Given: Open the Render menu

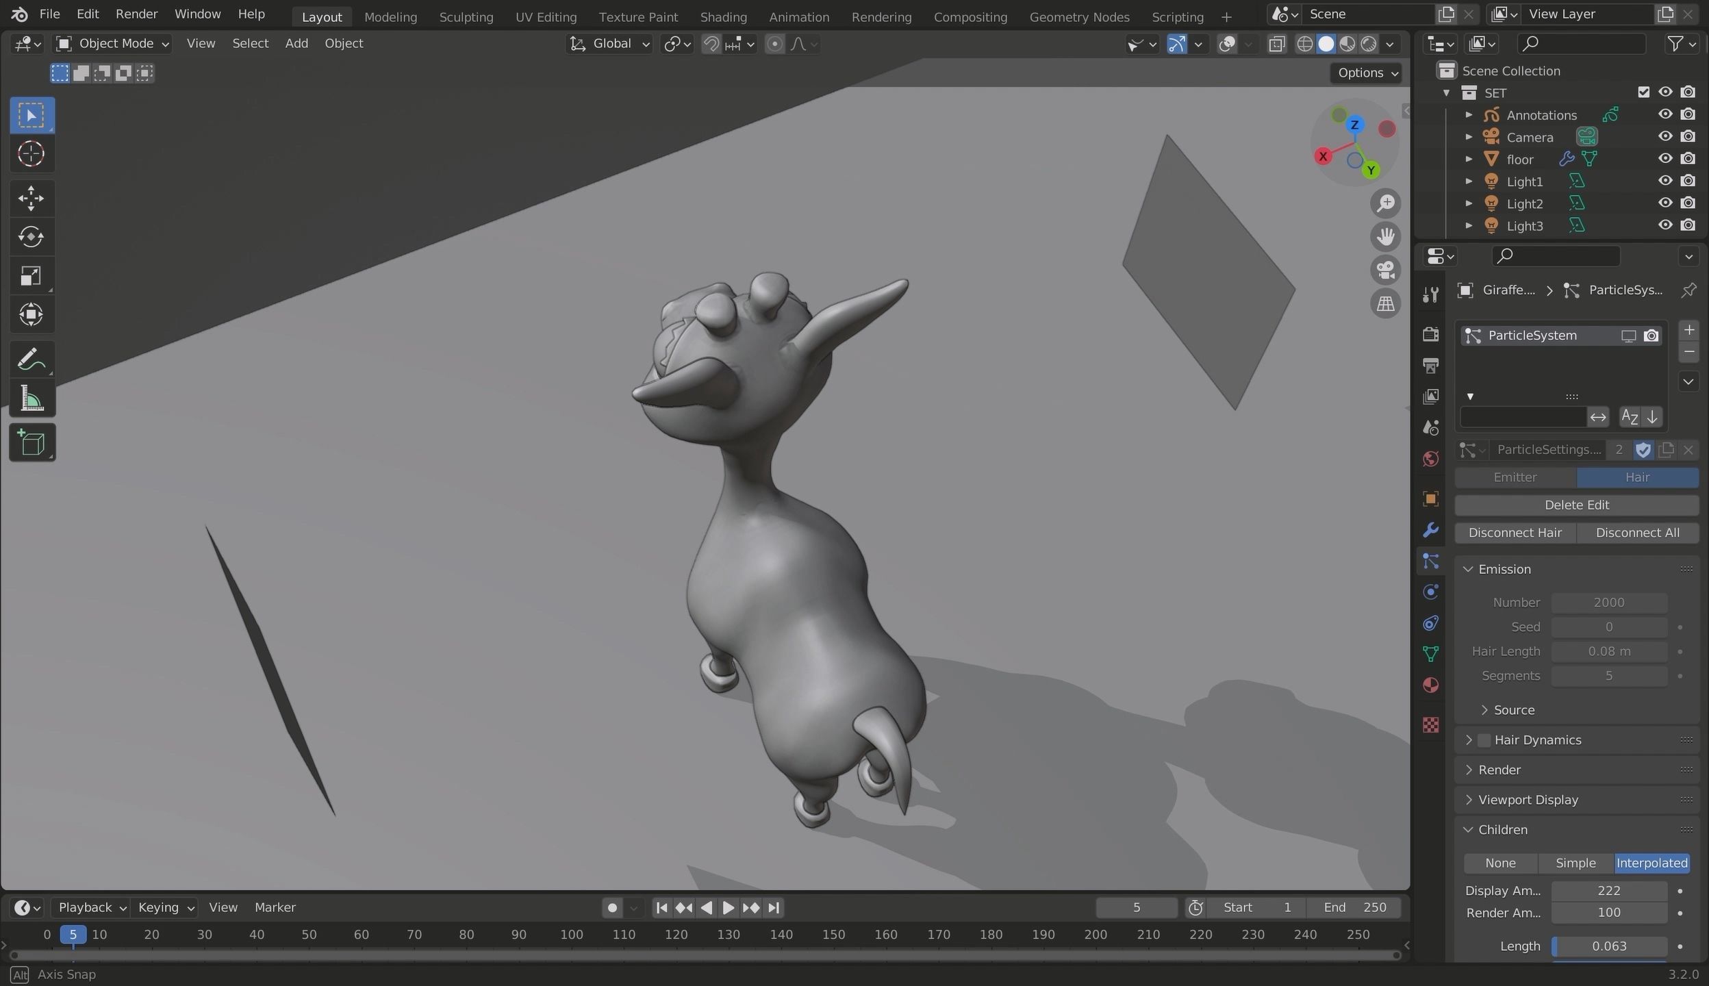Looking at the screenshot, I should 136,14.
